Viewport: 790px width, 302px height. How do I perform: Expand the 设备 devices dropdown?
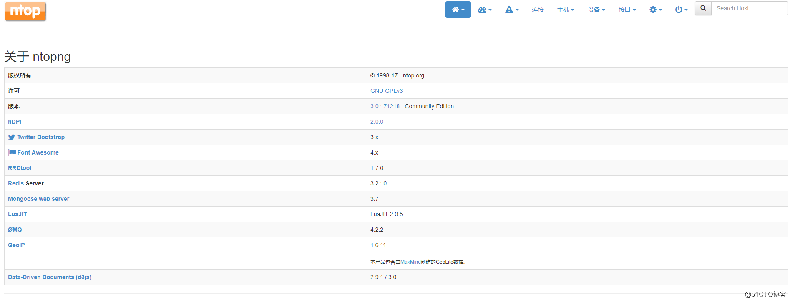(x=596, y=10)
